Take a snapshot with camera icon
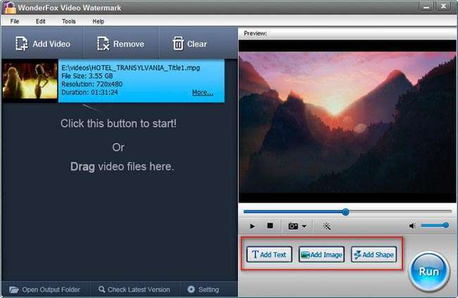458x298 pixels. point(293,226)
